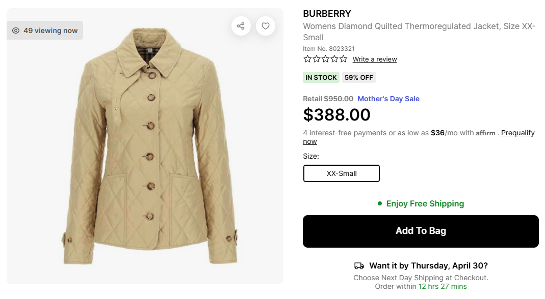Click the Affirm logo
Screen dimensions: 545x299
[x=485, y=133]
